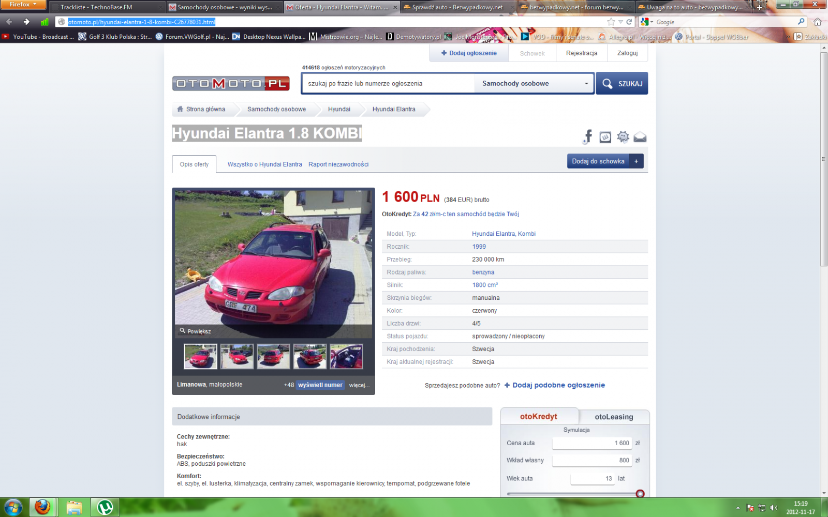Select the otoKredyt tab
Screen dimensions: 828x517
coord(539,416)
